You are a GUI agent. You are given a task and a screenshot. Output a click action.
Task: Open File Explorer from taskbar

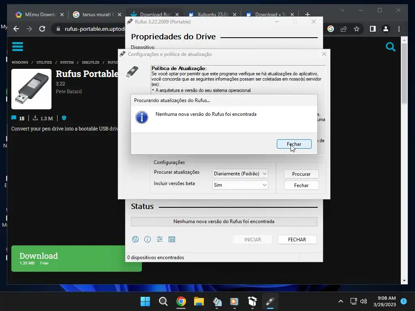click(x=199, y=301)
